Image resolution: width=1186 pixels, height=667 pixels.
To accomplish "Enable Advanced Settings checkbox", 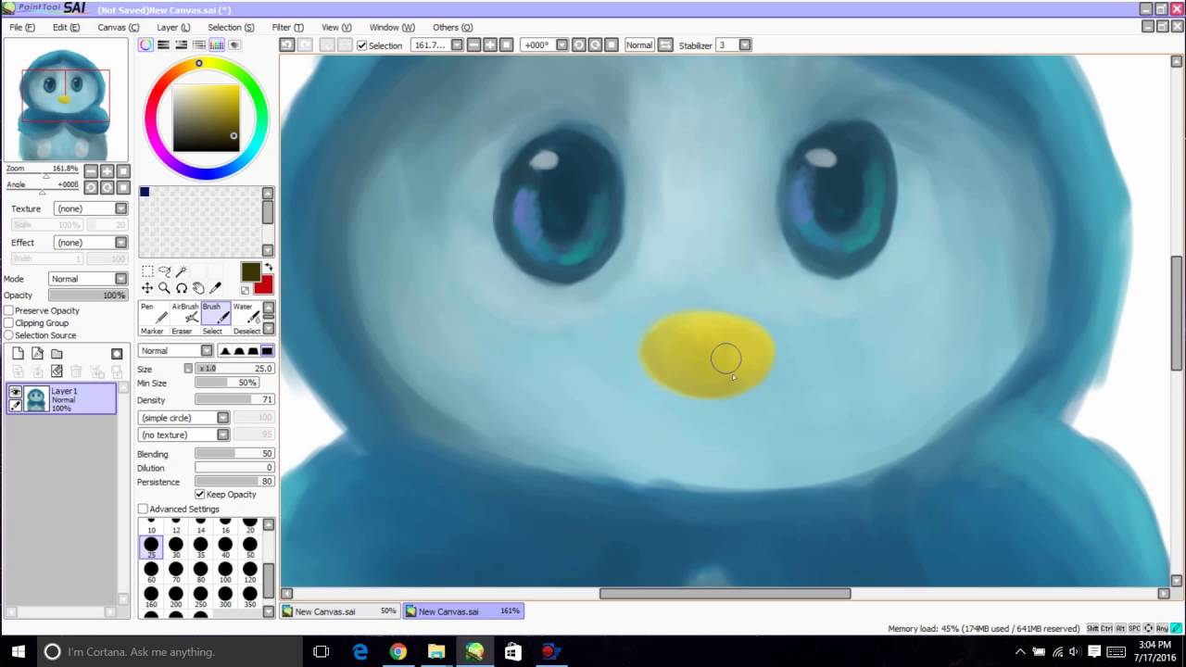I will pyautogui.click(x=143, y=509).
